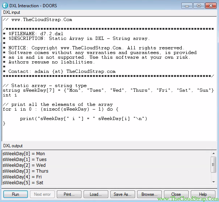219x202 pixels.
Task: Click the Close button at bottom
Action: click(176, 194)
